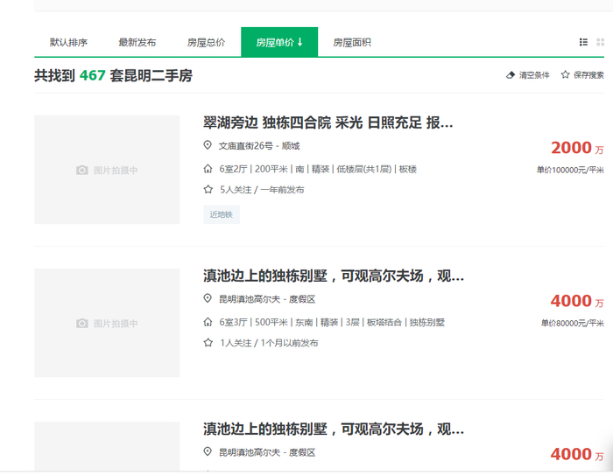Click location pin icon next to 文庙直街26号
Screen dimensions: 613x475
point(208,145)
